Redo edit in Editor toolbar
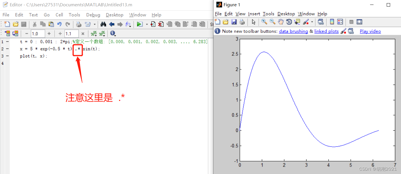 (68, 24)
